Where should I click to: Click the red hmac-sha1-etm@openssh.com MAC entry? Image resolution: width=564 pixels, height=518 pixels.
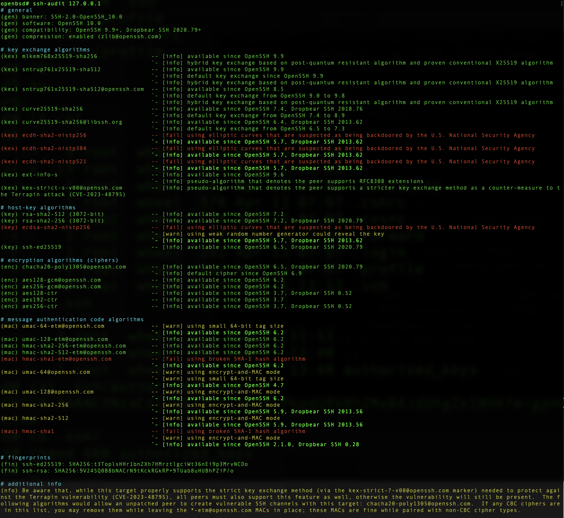pos(67,359)
